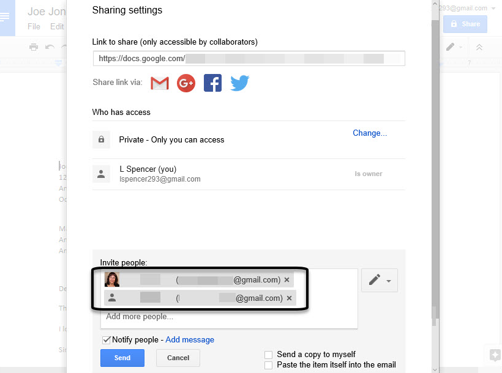Image resolution: width=502 pixels, height=373 pixels.
Task: Share link via Google Plus icon
Action: click(x=186, y=83)
